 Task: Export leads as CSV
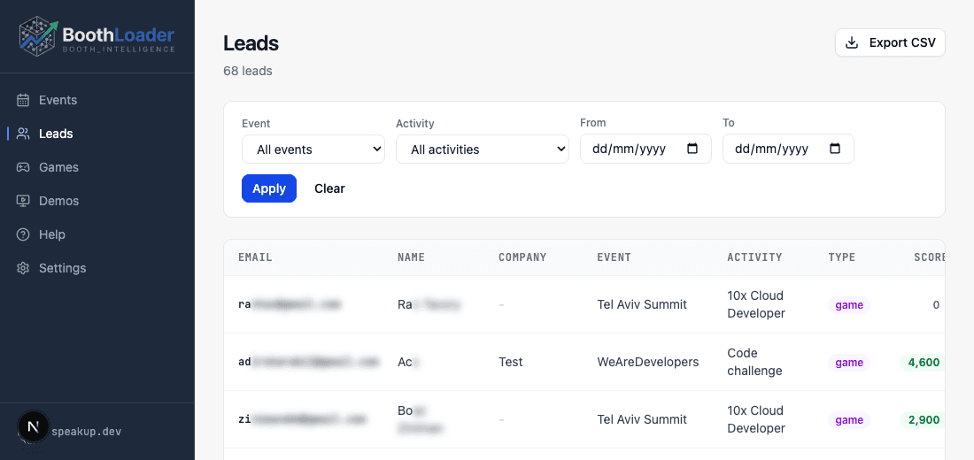click(890, 42)
